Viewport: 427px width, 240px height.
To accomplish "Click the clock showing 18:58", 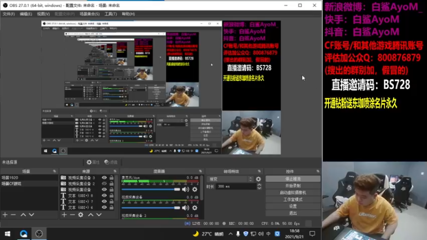I will pyautogui.click(x=294, y=231).
